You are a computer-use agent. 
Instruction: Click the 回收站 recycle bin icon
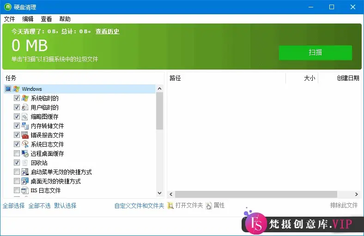click(x=25, y=163)
